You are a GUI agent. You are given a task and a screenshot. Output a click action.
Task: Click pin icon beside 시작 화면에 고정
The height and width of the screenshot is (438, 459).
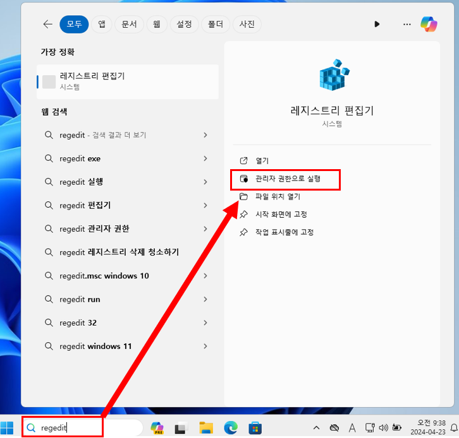(243, 215)
